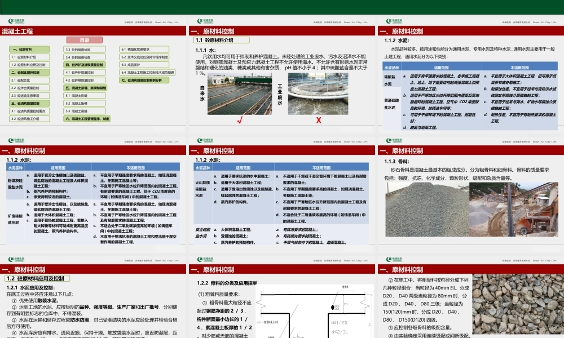
Task: Click the red X under the 工业废水 image
Action: 319,120
